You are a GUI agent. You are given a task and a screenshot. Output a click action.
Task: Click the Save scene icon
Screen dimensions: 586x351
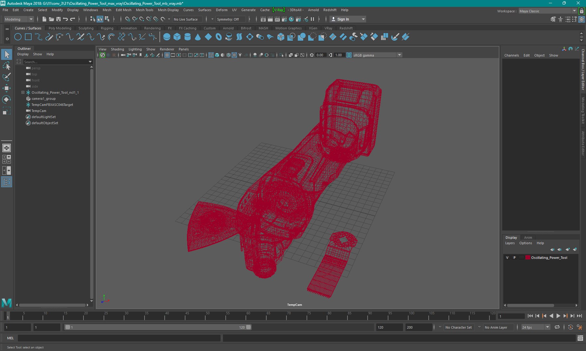[x=58, y=19]
